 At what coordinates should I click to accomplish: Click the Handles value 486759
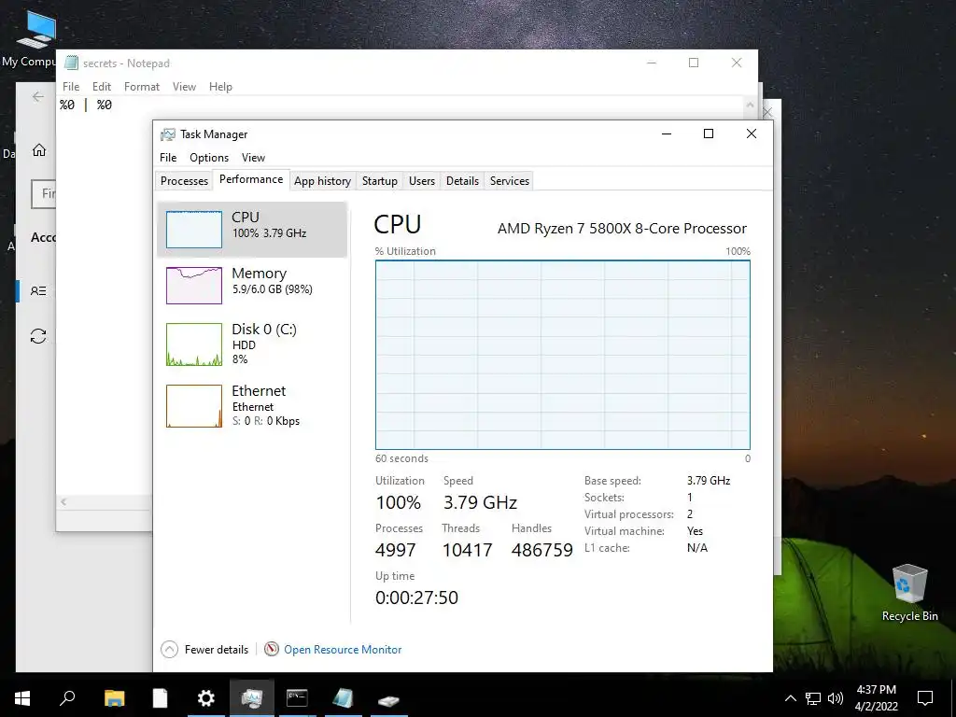542,550
